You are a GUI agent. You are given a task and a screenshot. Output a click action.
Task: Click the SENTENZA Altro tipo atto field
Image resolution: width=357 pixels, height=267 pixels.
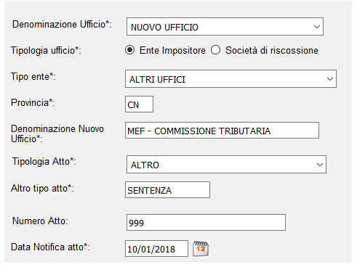167,190
